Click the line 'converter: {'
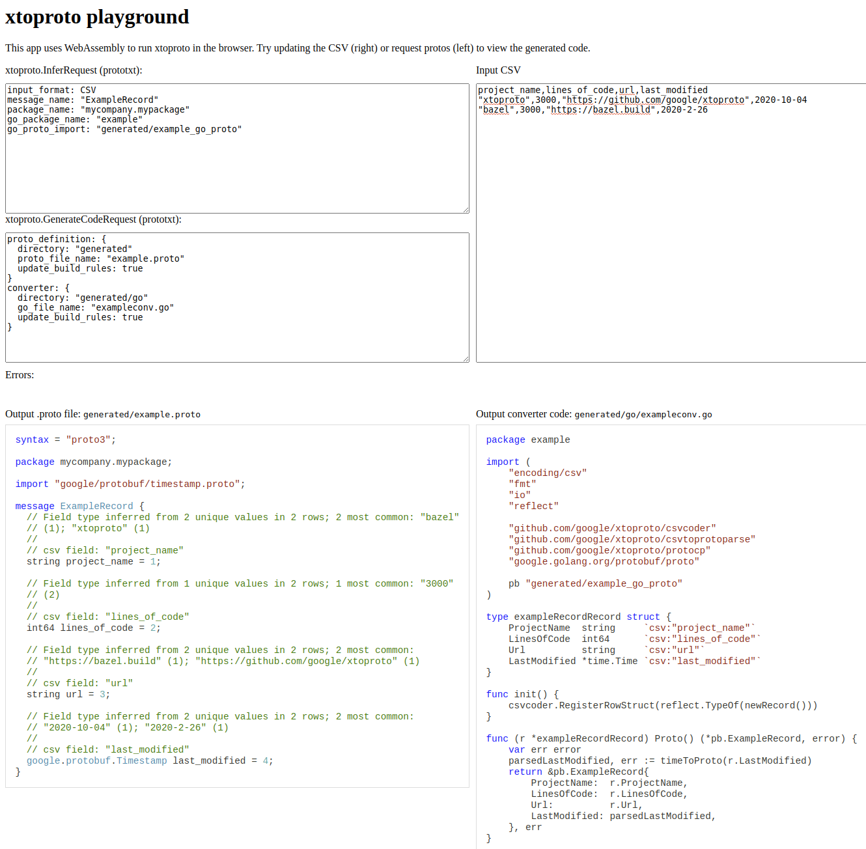The image size is (866, 849). [x=38, y=288]
